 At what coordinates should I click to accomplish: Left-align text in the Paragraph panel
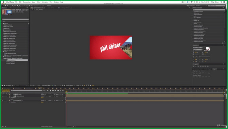point(194,66)
